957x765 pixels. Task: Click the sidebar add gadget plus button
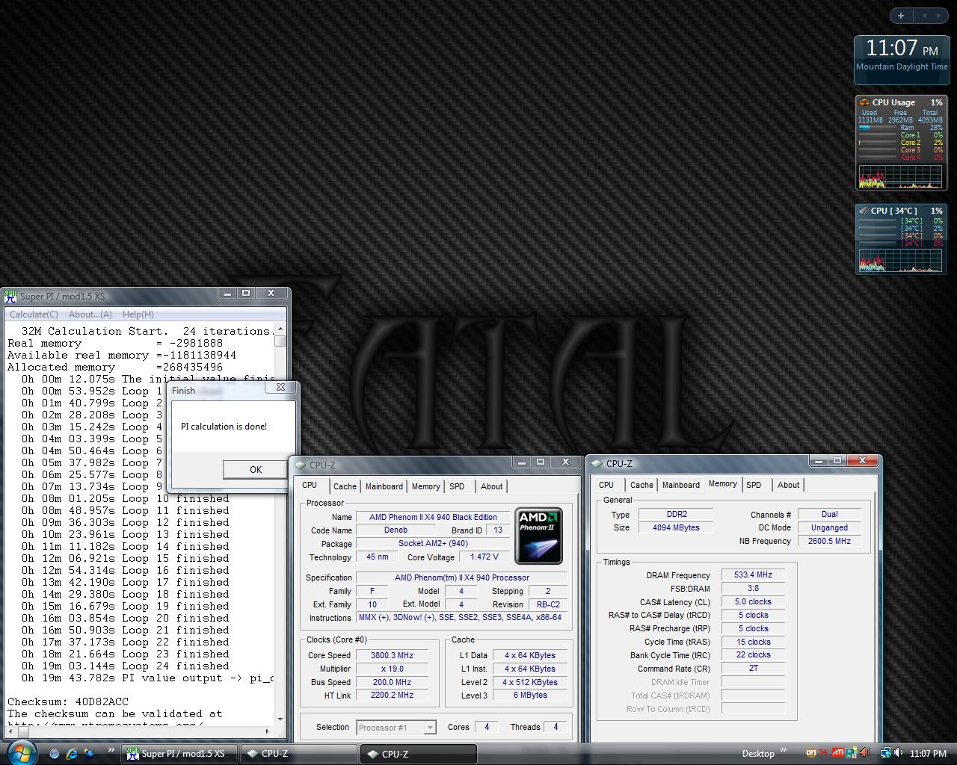tap(900, 16)
